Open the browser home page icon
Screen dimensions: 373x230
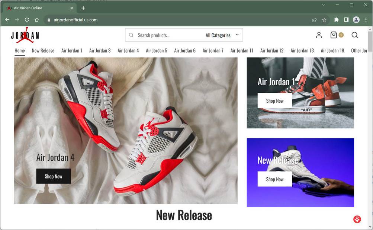[x=37, y=20]
